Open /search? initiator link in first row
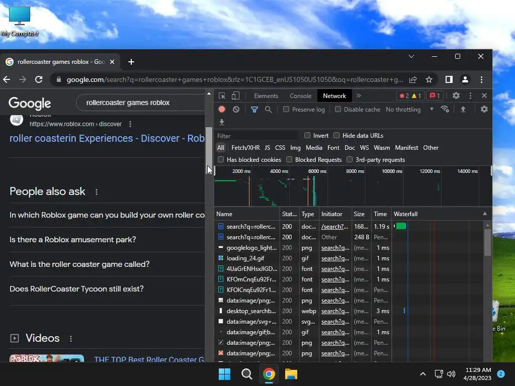The height and width of the screenshot is (386, 515). (x=334, y=227)
